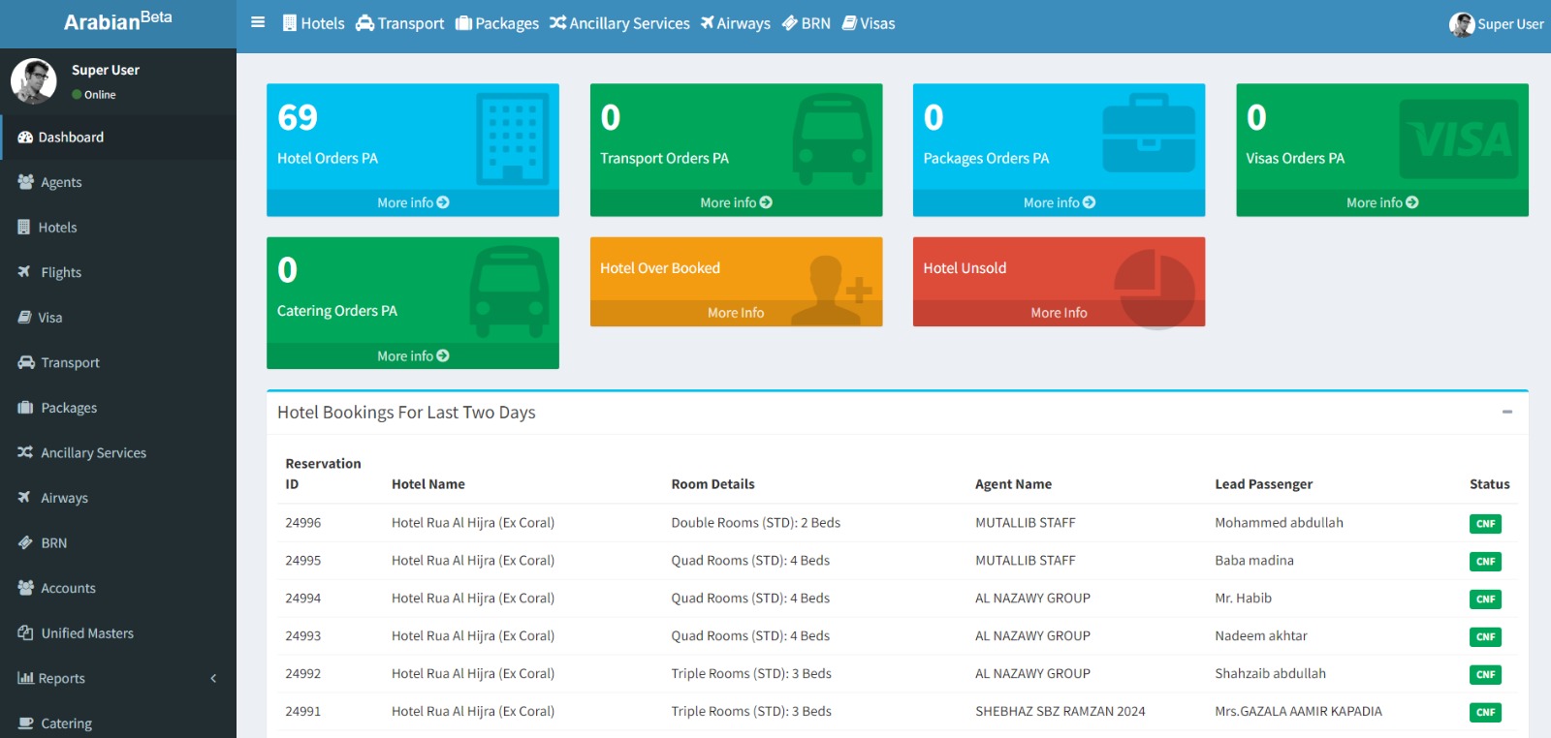Click the BRN ticket icon in sidebar

(x=26, y=543)
